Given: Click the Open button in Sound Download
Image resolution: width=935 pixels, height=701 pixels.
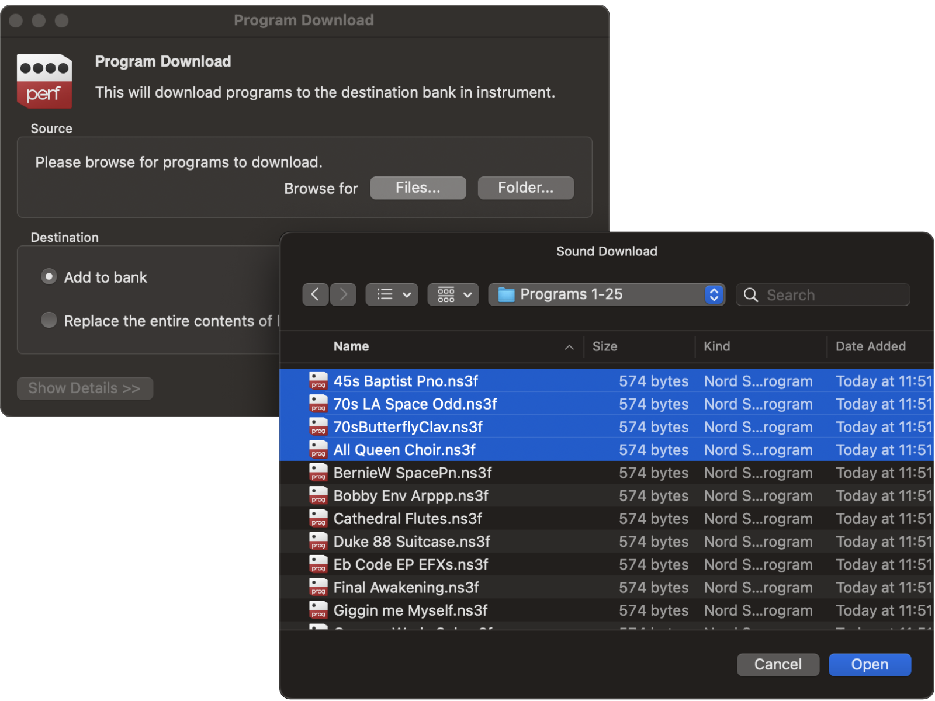Looking at the screenshot, I should coord(870,665).
